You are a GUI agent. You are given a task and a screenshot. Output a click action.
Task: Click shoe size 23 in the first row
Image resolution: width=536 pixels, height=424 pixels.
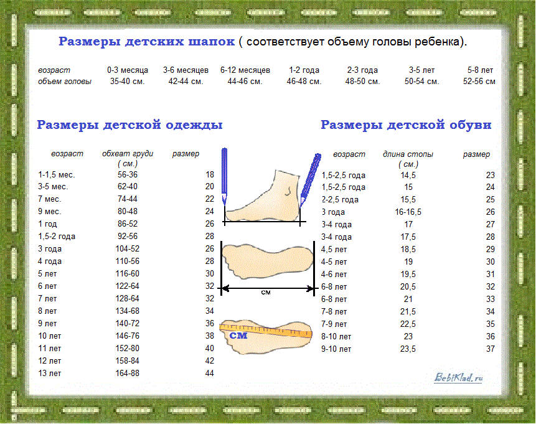tap(491, 176)
